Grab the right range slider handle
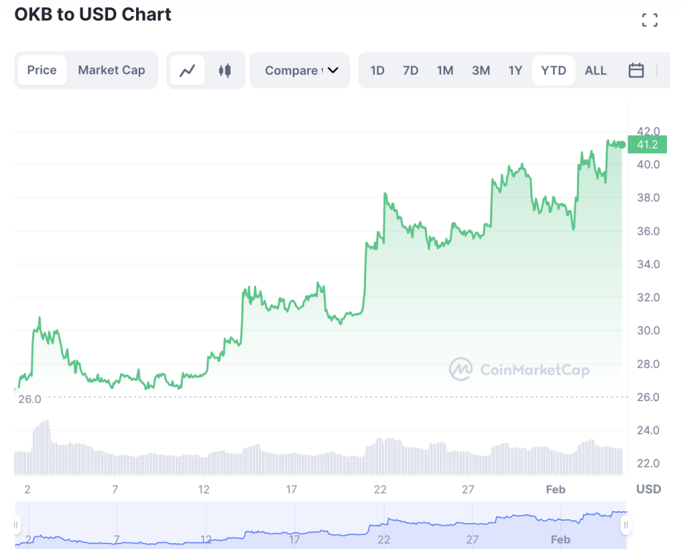Image resolution: width=683 pixels, height=549 pixels. pos(626,525)
